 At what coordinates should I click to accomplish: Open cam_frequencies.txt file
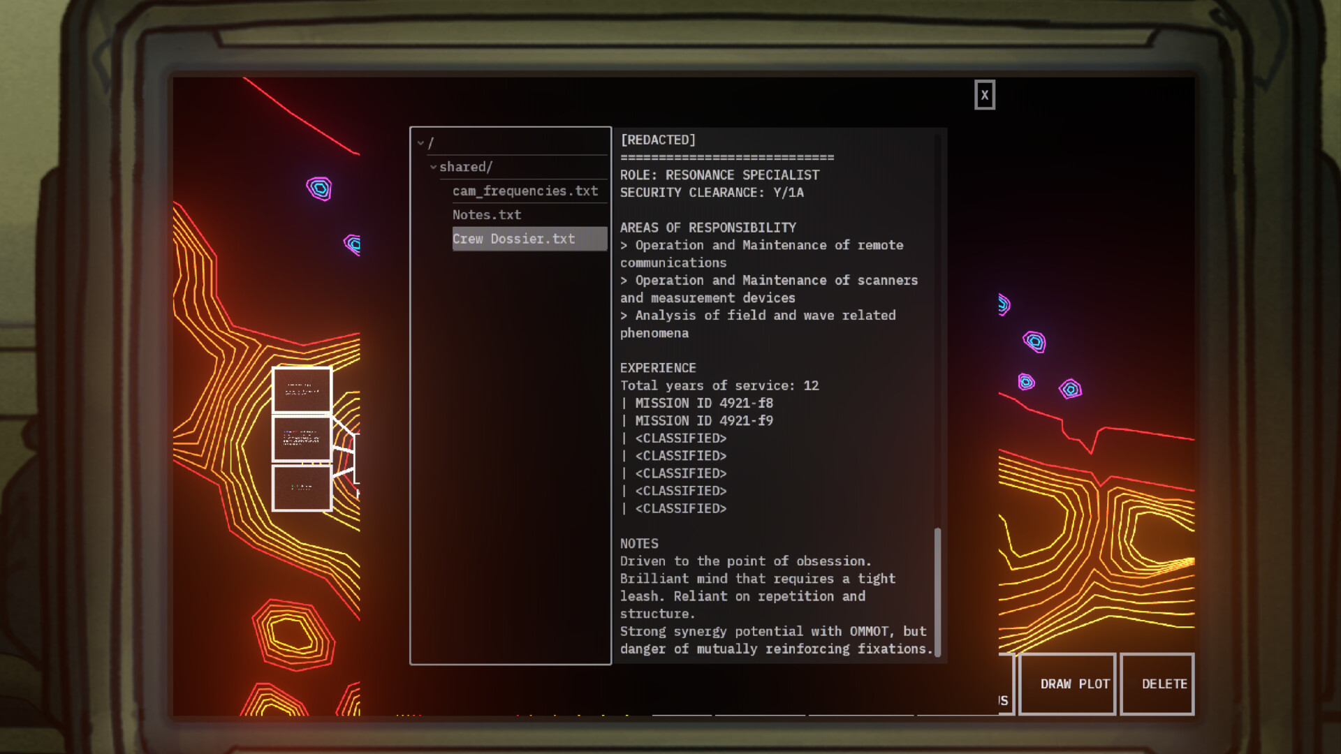click(525, 191)
